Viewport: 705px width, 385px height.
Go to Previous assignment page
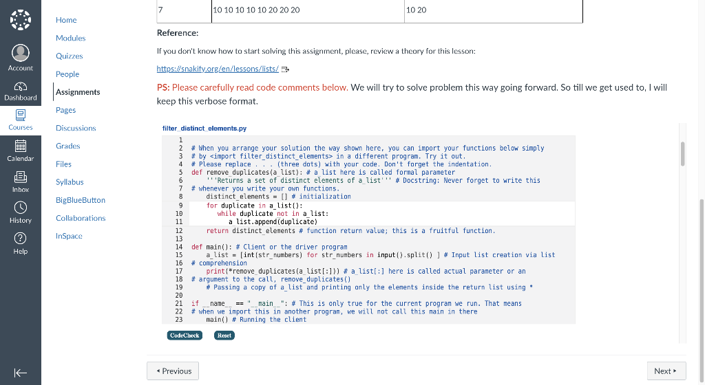[173, 371]
